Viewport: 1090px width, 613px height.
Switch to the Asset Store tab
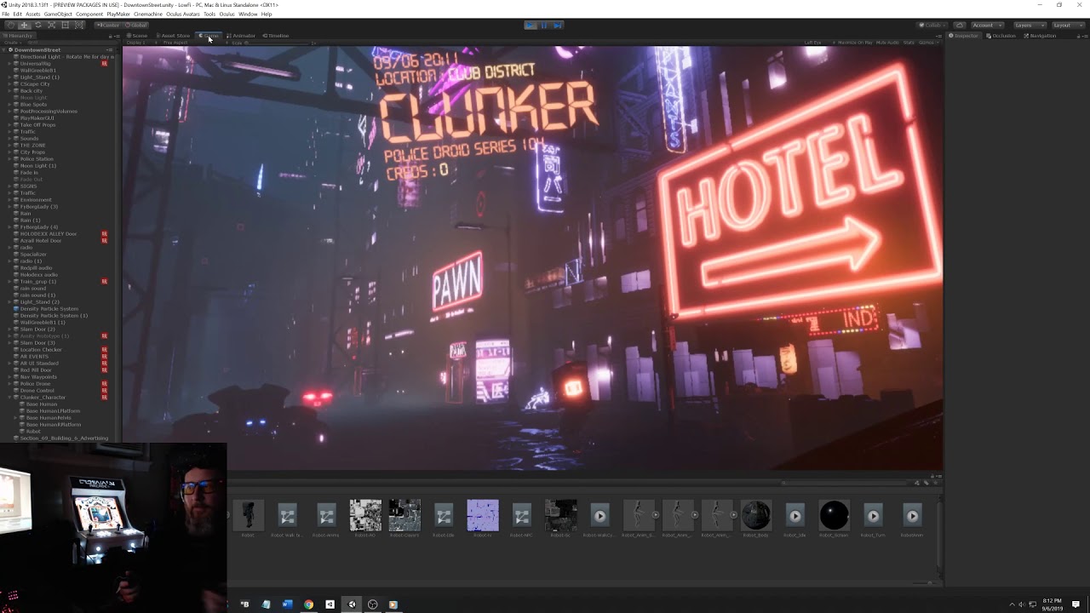coord(173,36)
